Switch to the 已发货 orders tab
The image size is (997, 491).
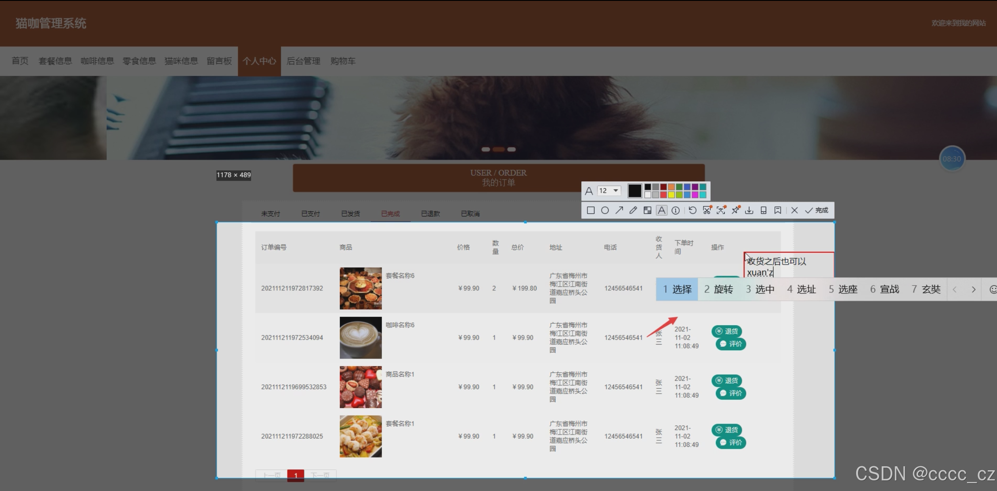350,214
